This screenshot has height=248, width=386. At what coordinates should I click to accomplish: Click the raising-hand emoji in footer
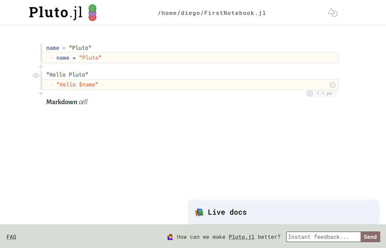pos(170,237)
